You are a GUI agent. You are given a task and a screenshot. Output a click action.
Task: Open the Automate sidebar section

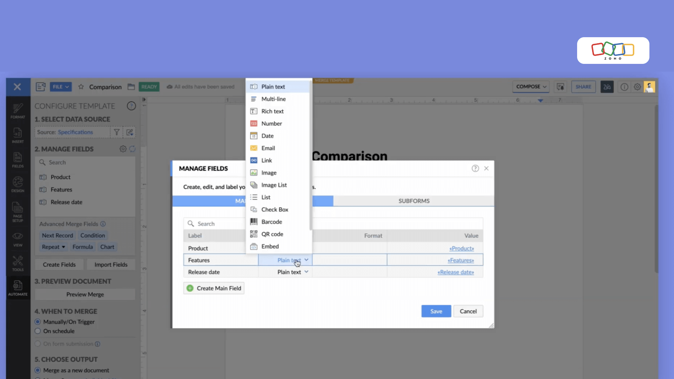click(x=18, y=288)
